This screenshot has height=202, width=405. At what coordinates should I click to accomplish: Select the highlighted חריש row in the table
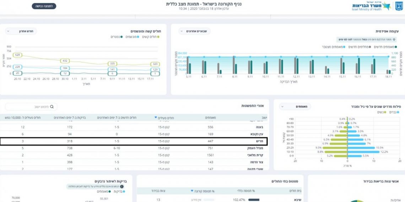point(133,141)
